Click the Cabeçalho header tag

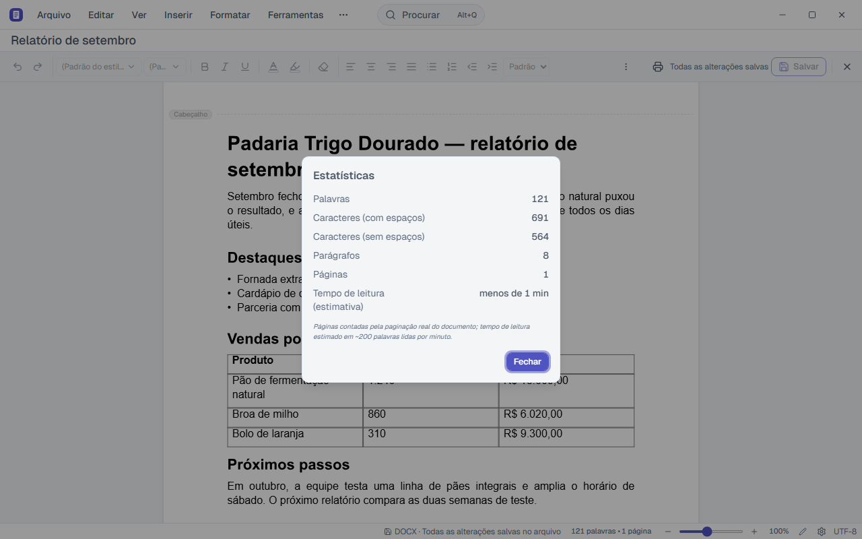pyautogui.click(x=191, y=115)
